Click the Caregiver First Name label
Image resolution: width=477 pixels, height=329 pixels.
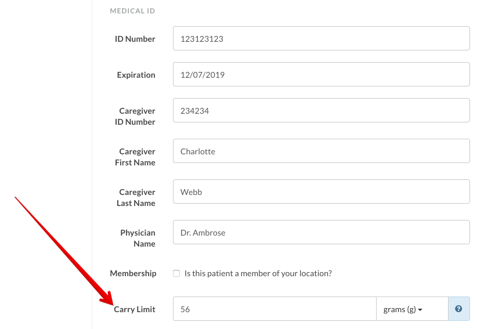(x=135, y=157)
